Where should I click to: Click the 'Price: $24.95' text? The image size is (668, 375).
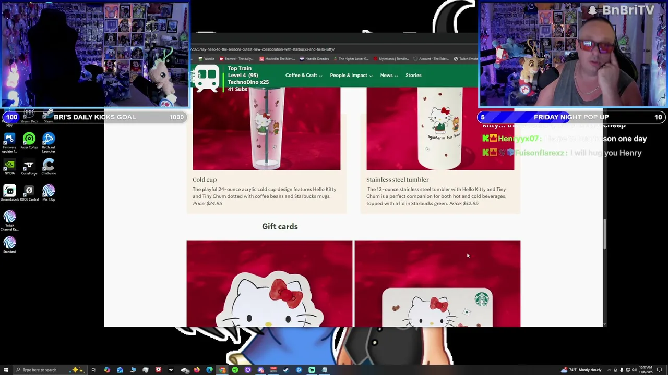207,204
